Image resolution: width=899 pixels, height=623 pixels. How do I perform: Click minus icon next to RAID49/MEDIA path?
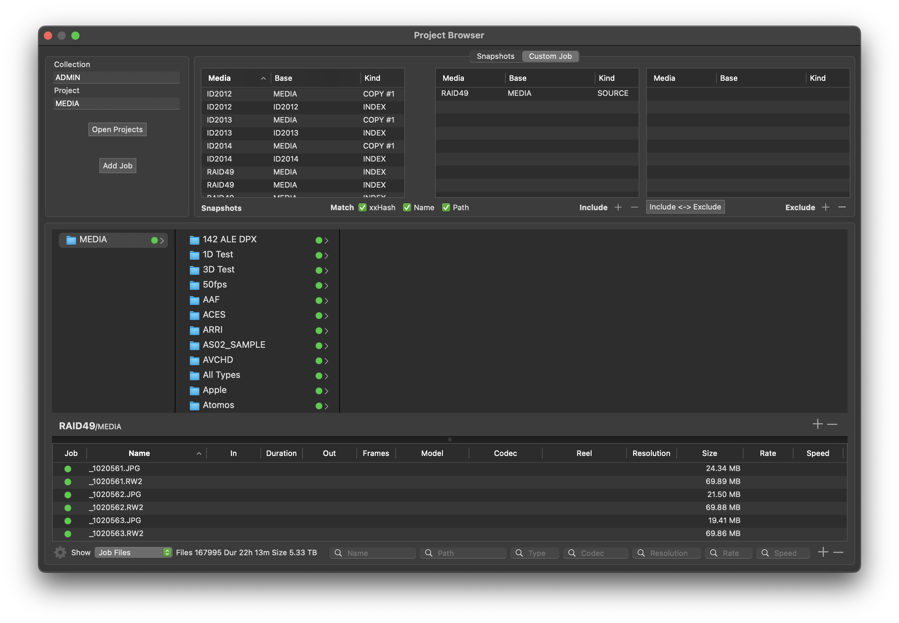click(x=832, y=424)
